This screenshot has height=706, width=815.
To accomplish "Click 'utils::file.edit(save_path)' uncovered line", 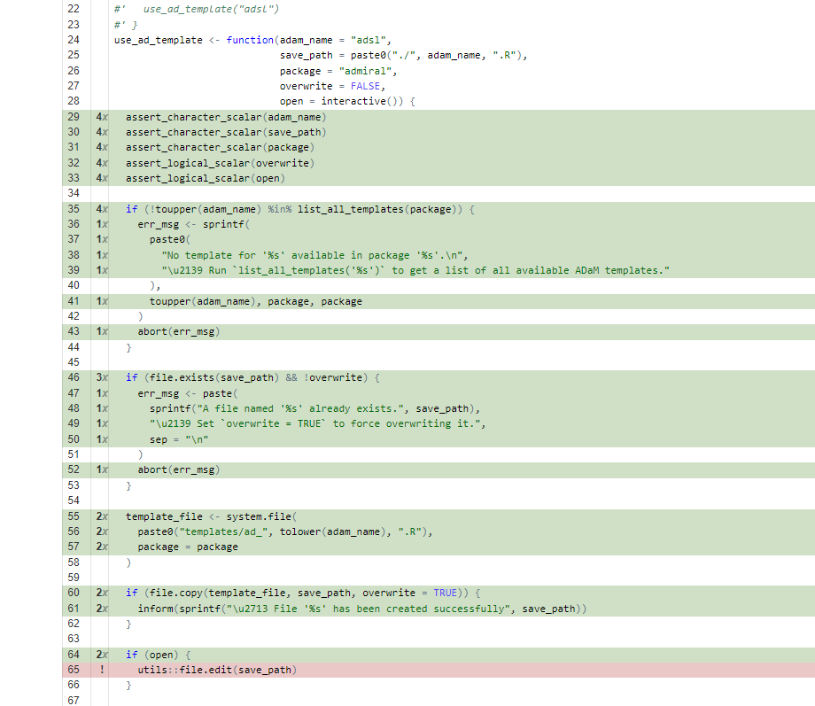I will point(217,670).
